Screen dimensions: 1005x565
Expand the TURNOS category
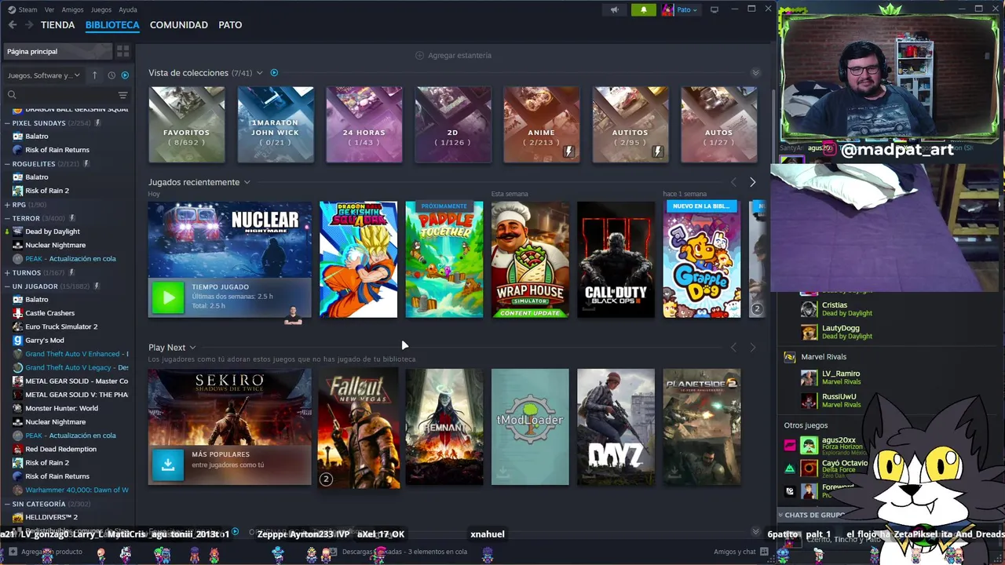[x=8, y=273]
